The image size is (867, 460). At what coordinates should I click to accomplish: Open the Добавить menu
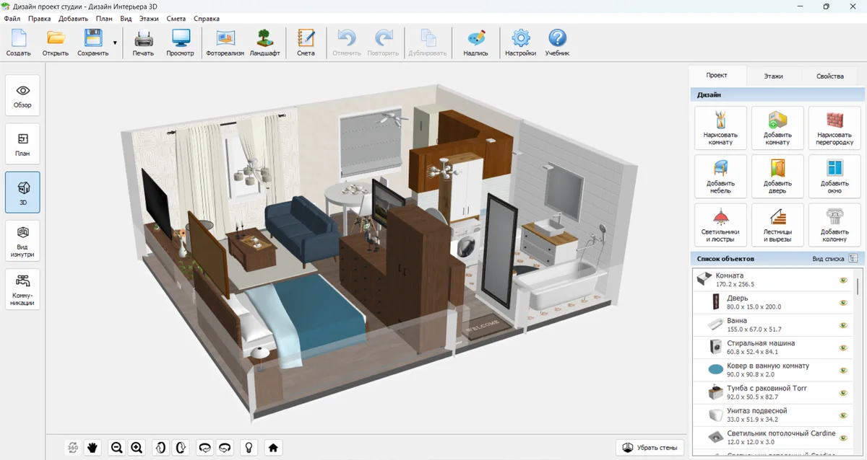(x=74, y=18)
